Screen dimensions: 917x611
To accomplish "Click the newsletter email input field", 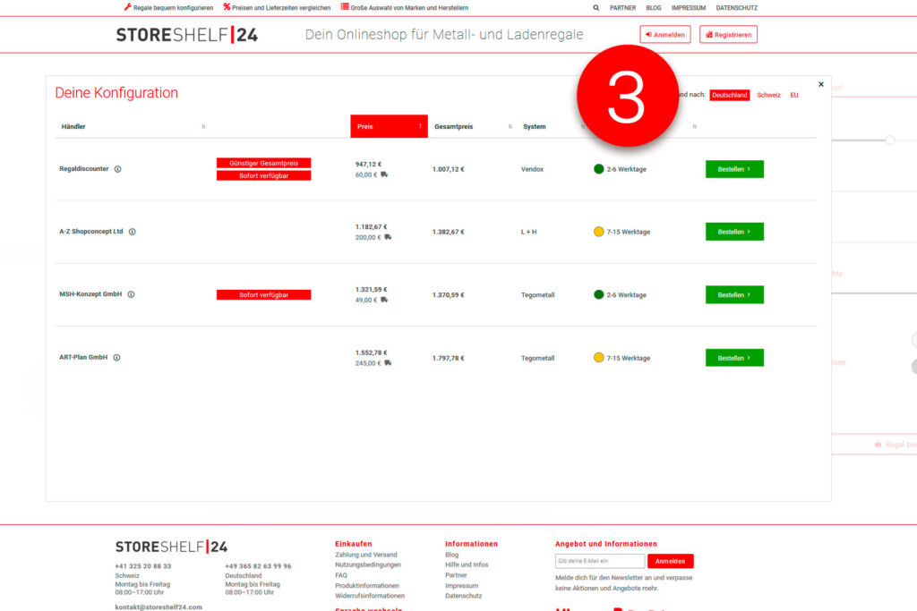I will [599, 562].
